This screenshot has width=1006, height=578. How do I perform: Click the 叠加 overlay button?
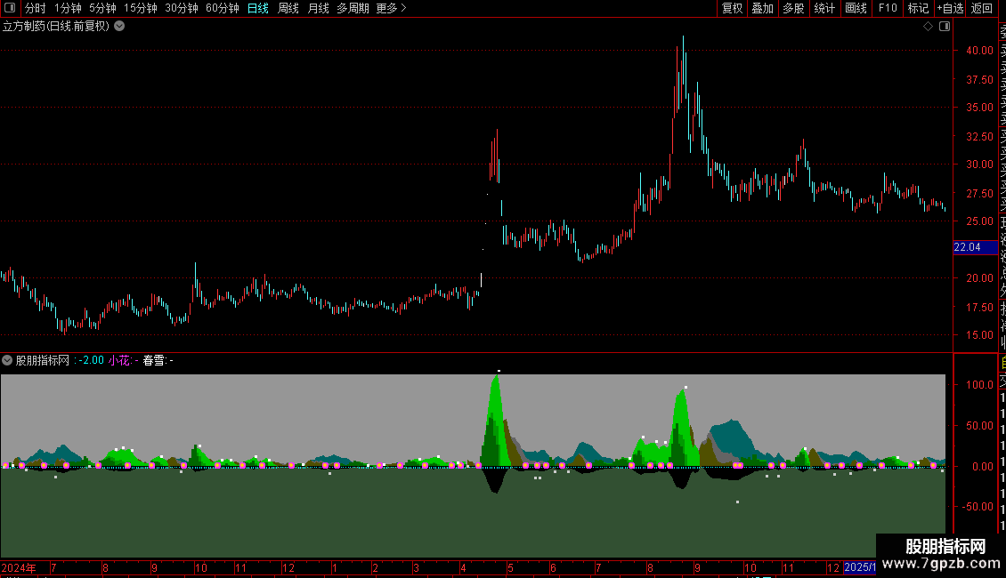click(763, 8)
